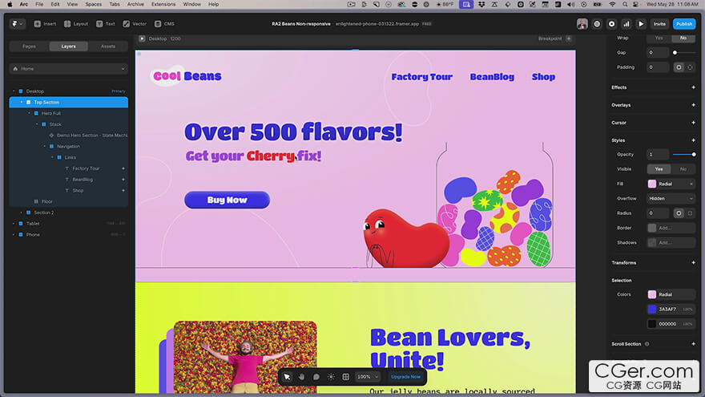Open the CMS panel
This screenshot has height=397, width=705.
(164, 24)
